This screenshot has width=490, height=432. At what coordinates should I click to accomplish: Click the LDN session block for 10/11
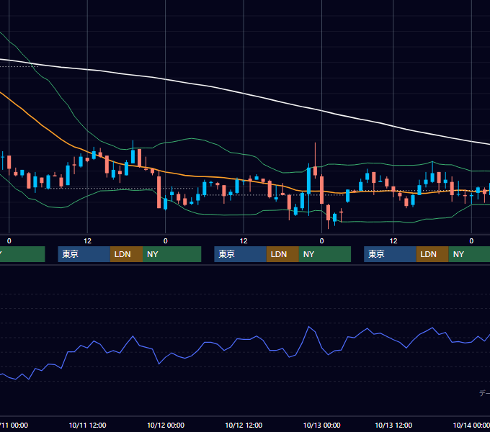(x=127, y=254)
